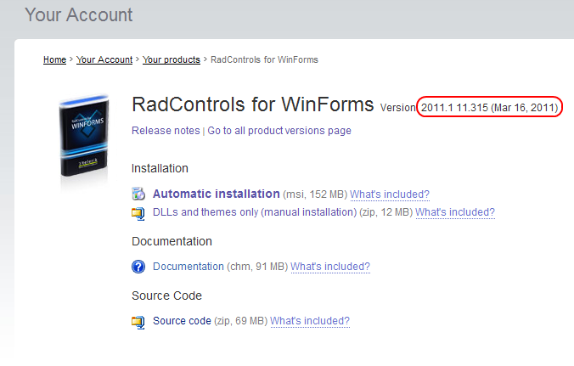Download the Source code zip
This screenshot has width=574, height=366.
[x=178, y=321]
